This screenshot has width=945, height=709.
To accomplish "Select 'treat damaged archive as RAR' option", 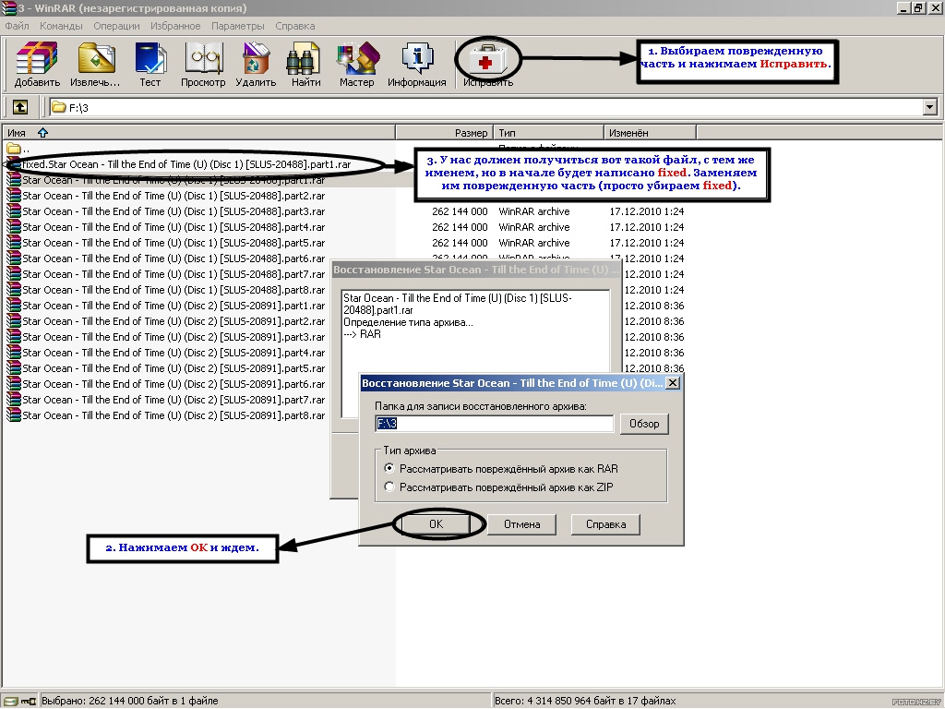I will (501, 468).
